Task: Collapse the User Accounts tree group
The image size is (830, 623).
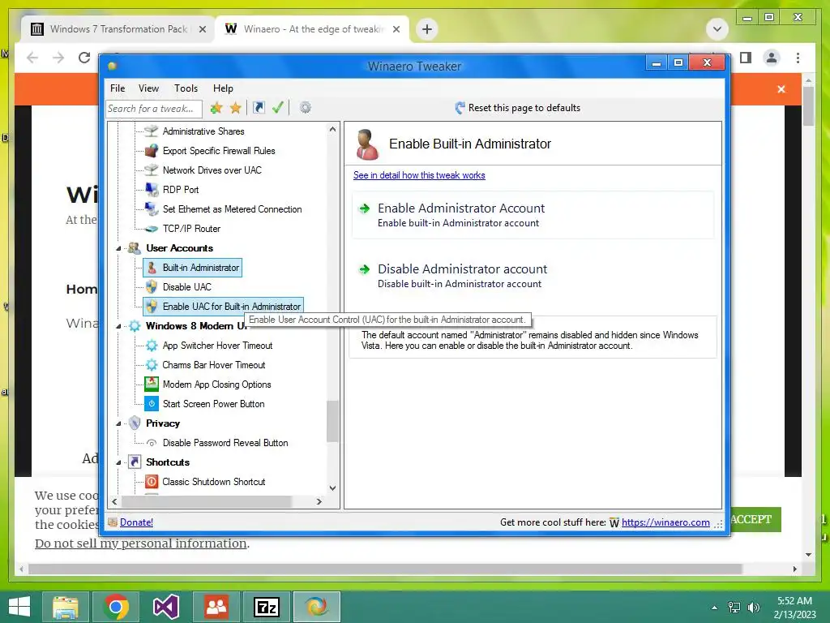Action: tap(119, 248)
